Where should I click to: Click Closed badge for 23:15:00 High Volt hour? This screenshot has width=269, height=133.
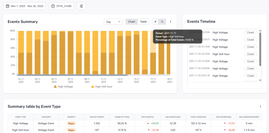coord(250,54)
